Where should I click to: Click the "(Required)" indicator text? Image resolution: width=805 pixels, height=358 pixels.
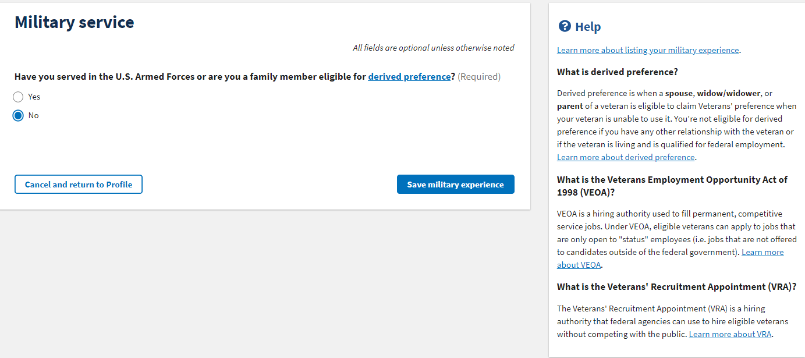click(x=479, y=76)
